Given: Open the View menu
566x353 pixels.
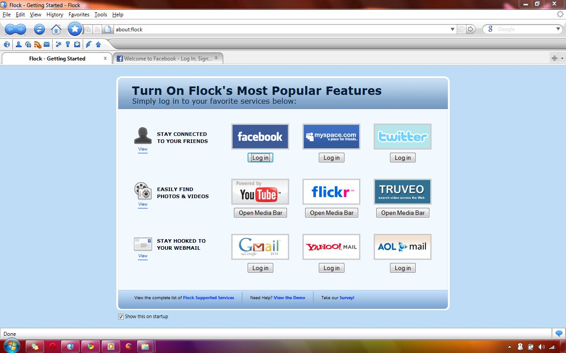Looking at the screenshot, I should (35, 15).
